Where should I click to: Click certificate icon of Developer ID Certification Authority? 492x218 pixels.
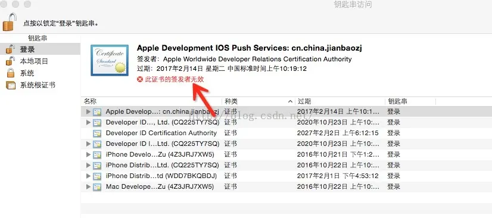pyautogui.click(x=97, y=133)
